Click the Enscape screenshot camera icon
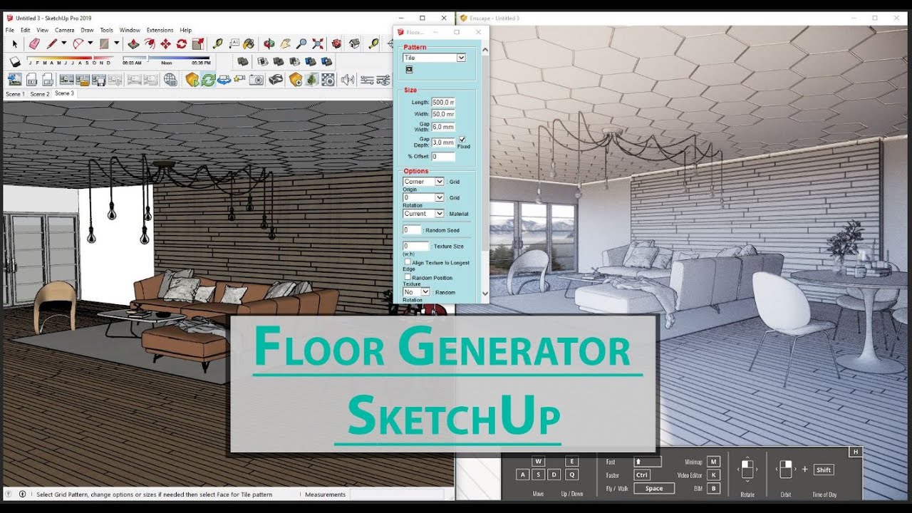The height and width of the screenshot is (513, 912). tap(256, 80)
